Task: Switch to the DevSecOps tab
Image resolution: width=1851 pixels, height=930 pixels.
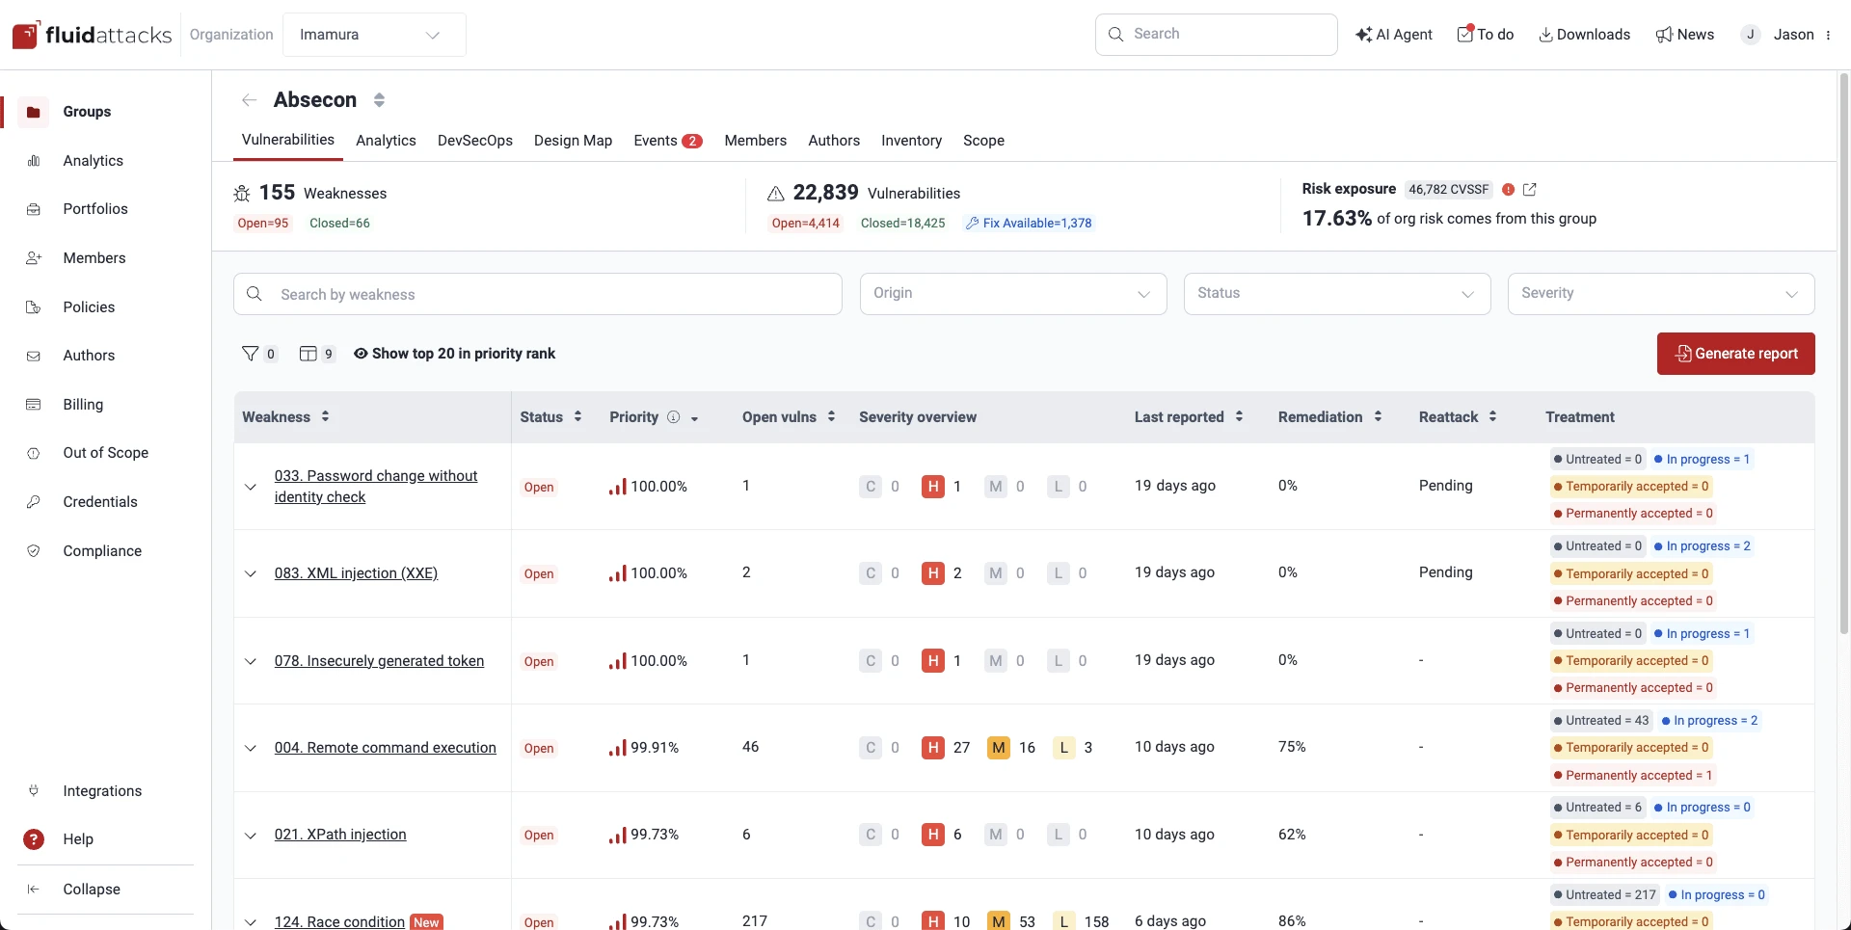Action: [474, 141]
